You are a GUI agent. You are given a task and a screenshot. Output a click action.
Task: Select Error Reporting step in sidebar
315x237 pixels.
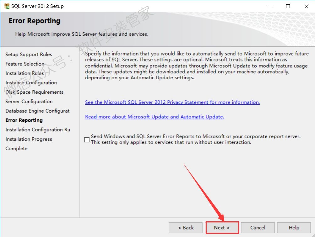coord(24,120)
